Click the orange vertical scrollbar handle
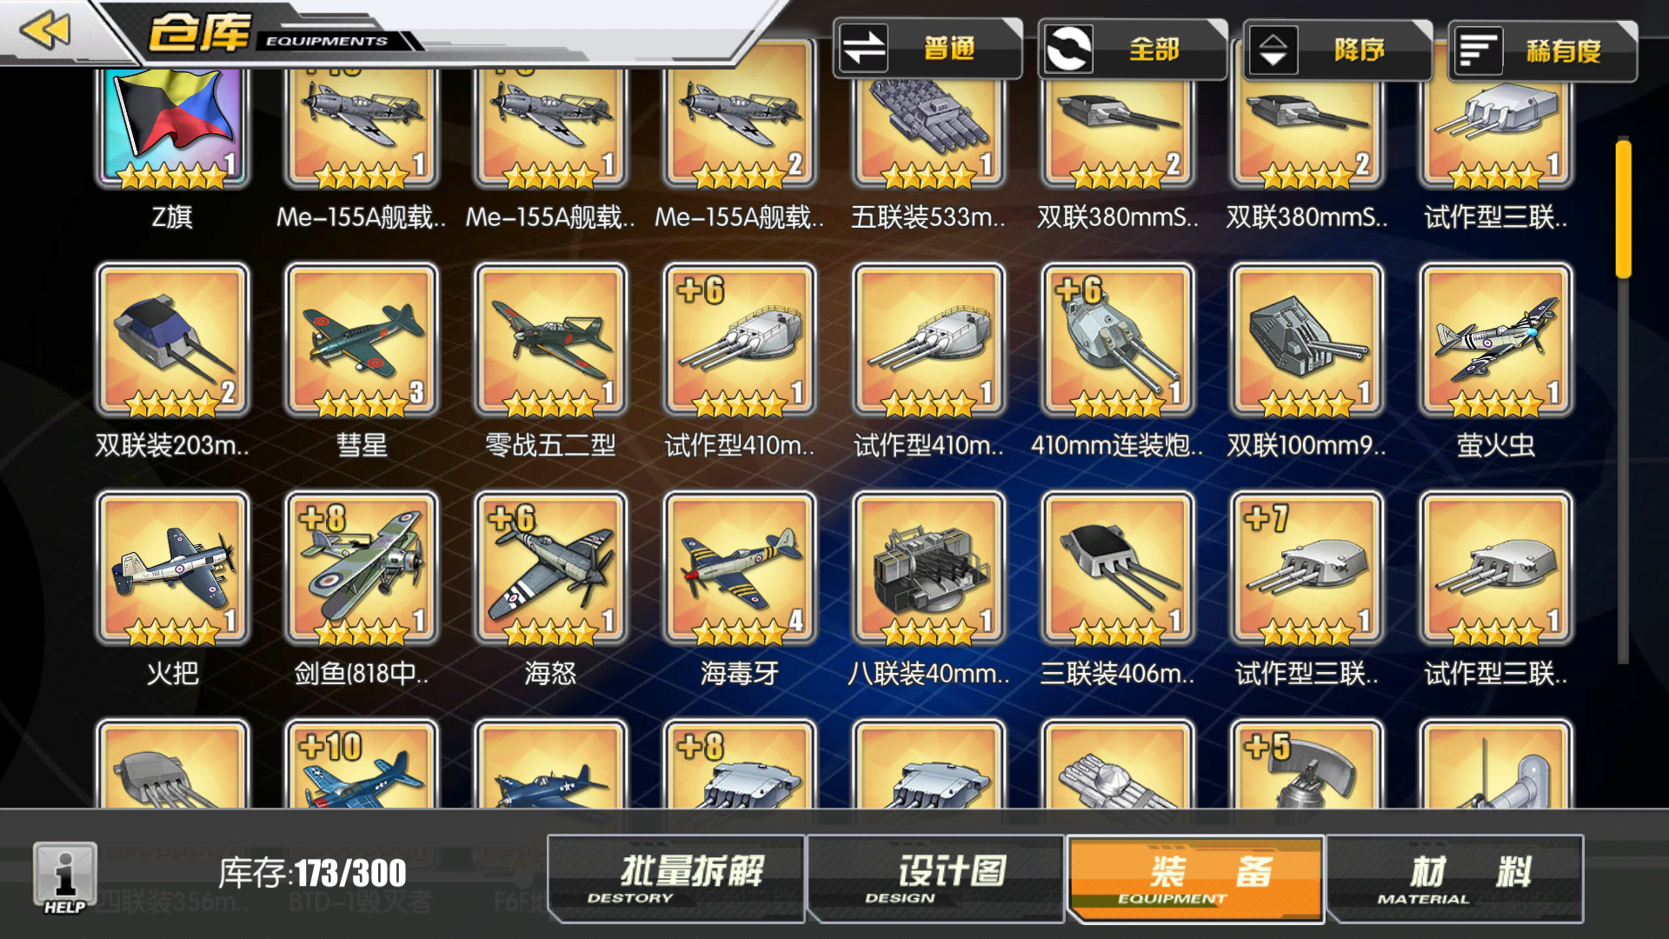 click(x=1623, y=209)
